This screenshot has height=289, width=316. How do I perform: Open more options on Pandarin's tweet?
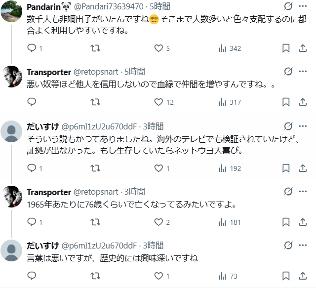303,7
